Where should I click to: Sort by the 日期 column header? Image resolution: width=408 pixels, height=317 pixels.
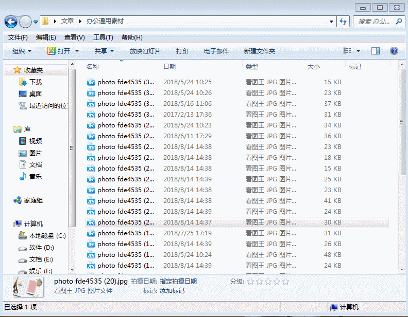[x=169, y=67]
